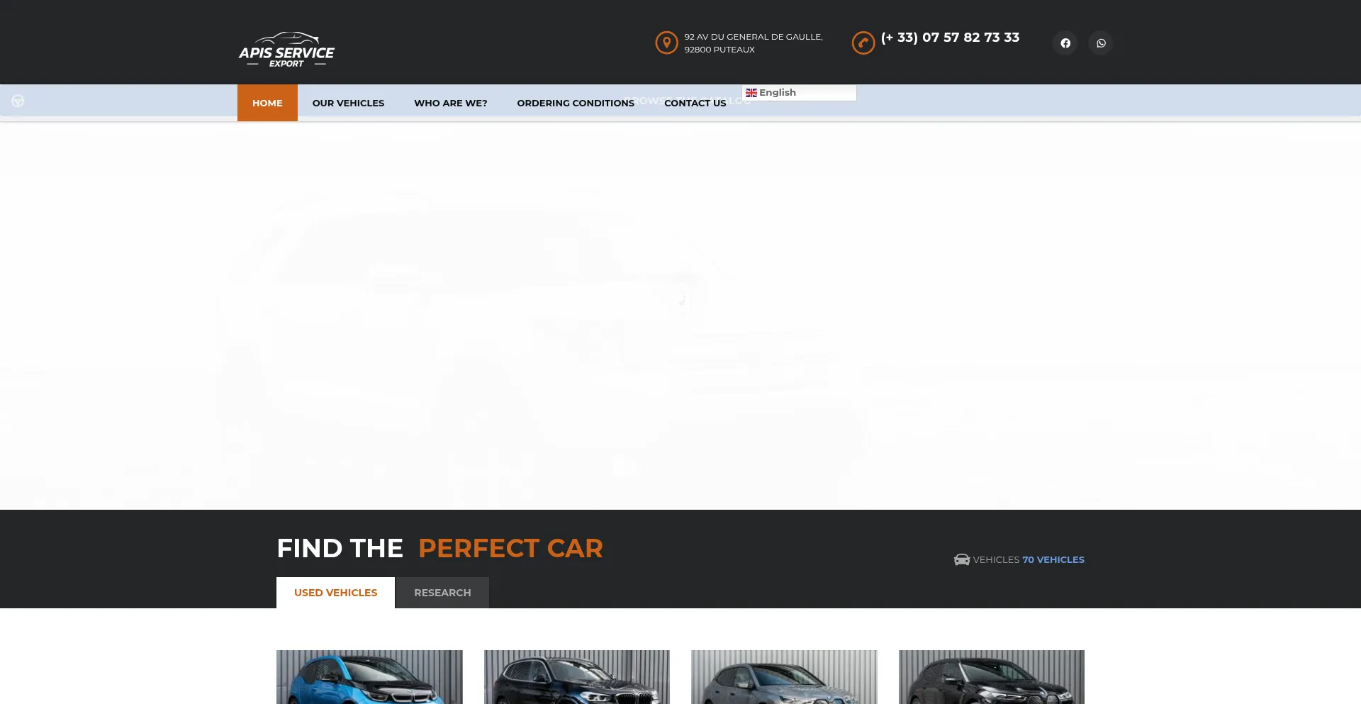Open the Facebook page icon
1361x704 pixels.
[x=1065, y=43]
